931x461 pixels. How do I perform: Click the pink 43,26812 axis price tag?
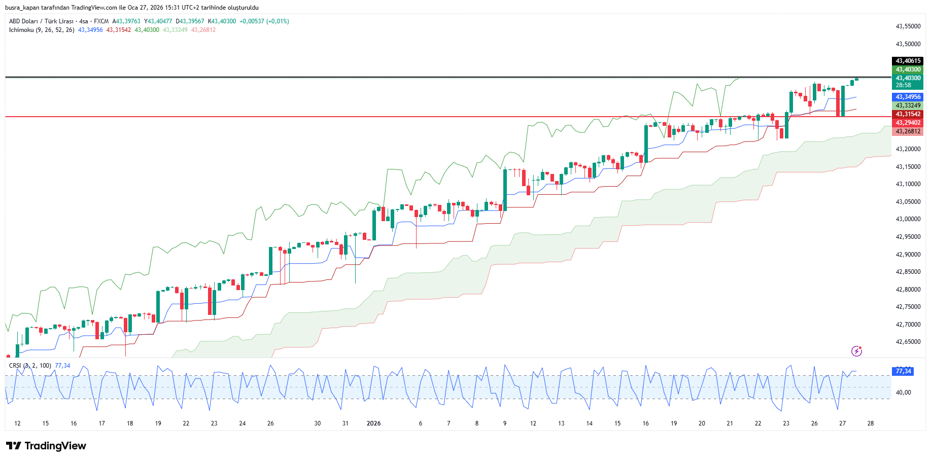[908, 131]
